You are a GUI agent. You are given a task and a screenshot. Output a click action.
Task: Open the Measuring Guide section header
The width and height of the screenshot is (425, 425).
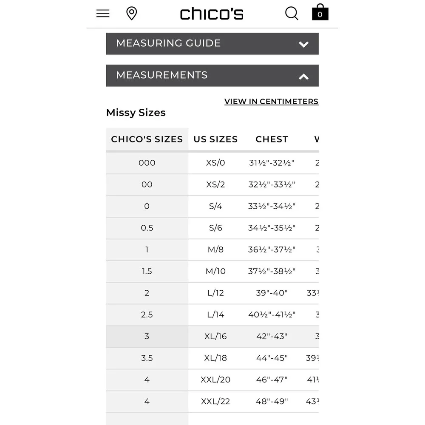click(x=212, y=44)
